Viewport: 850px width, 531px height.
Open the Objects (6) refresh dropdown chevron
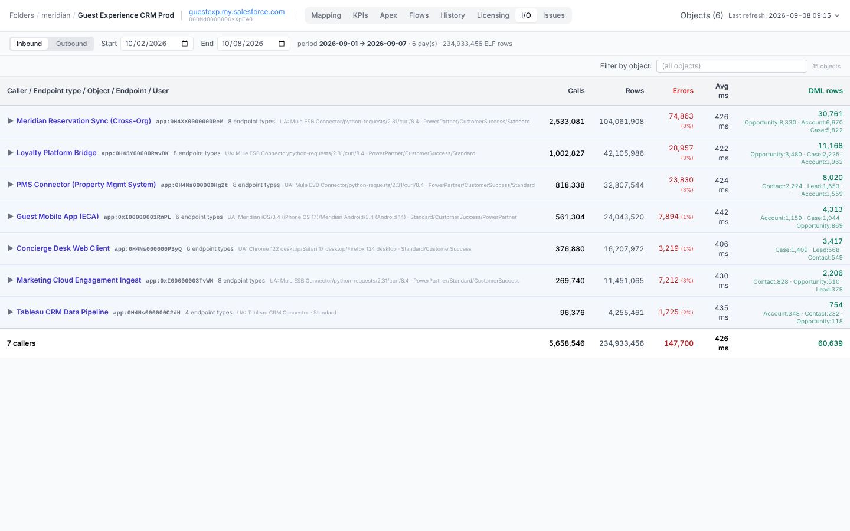[x=836, y=16]
